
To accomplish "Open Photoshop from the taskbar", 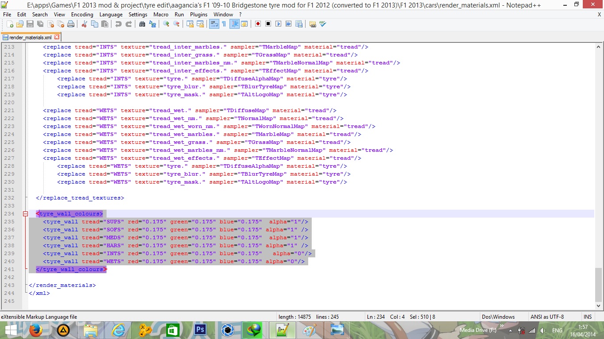I will (x=200, y=330).
